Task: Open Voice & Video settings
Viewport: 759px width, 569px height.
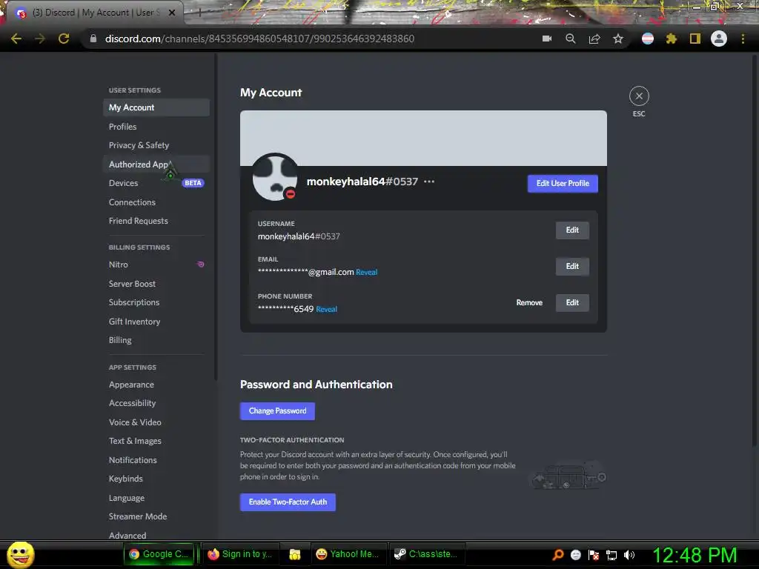Action: (x=156, y=422)
